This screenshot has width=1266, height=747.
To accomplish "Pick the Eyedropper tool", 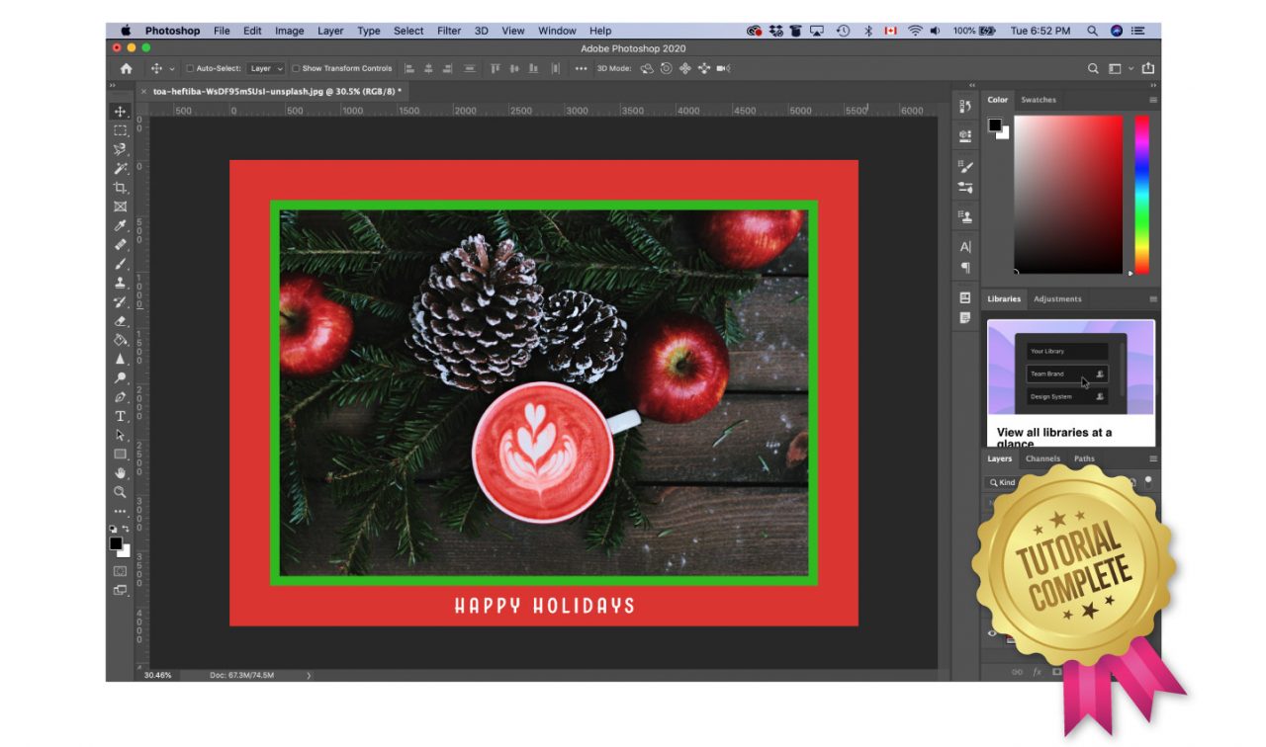I will click(121, 225).
